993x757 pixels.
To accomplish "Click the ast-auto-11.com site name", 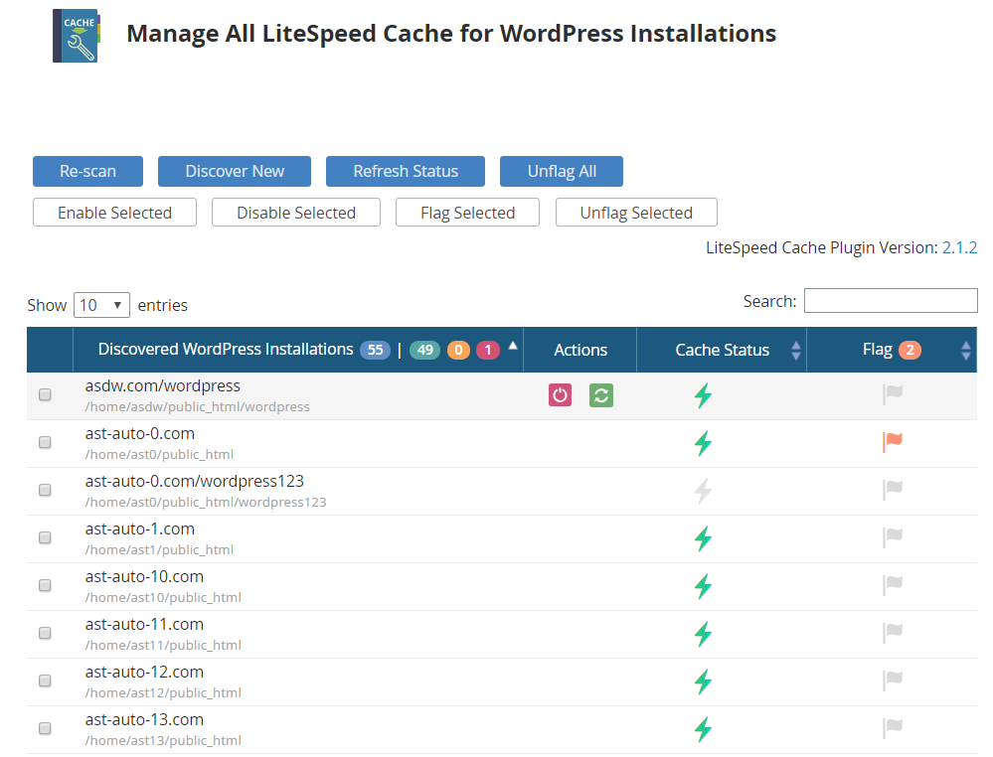I will [144, 625].
